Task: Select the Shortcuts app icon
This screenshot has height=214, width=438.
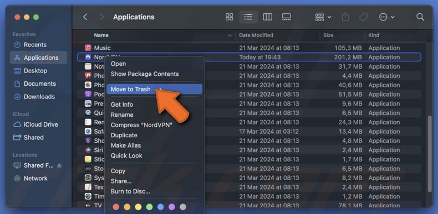Action: click(88, 140)
